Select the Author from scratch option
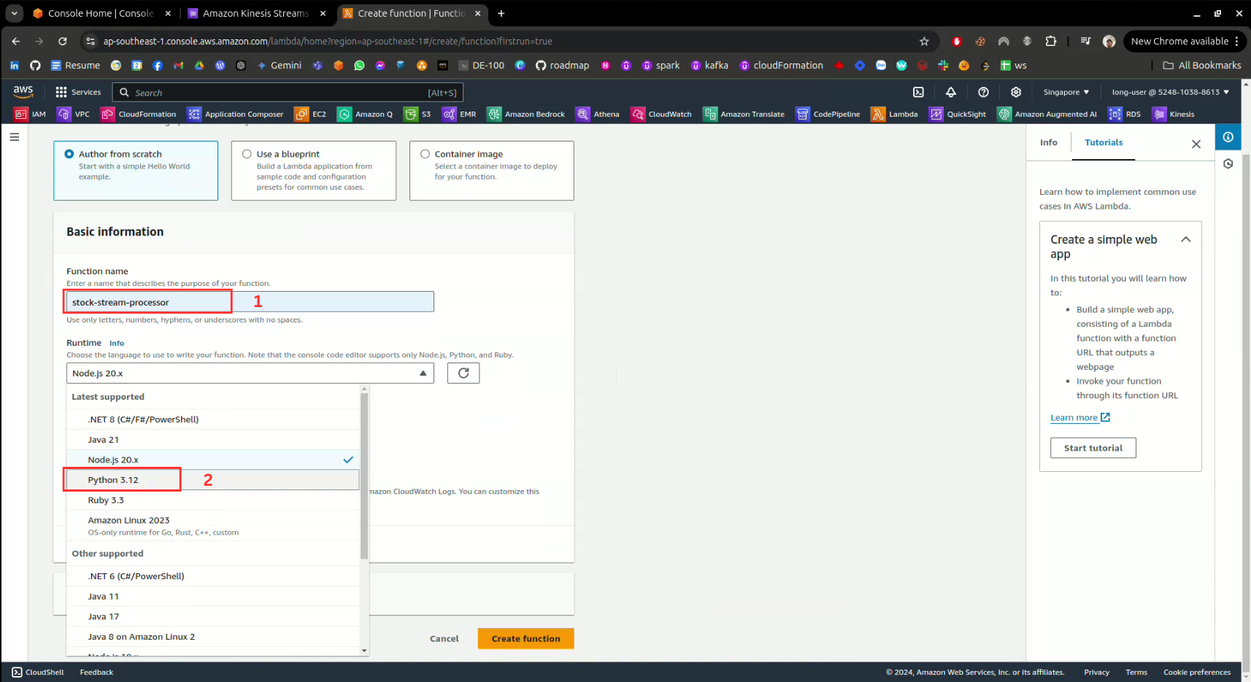 pyautogui.click(x=69, y=154)
